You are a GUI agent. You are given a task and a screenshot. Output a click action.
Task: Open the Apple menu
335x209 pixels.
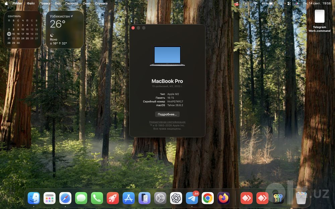6,3
